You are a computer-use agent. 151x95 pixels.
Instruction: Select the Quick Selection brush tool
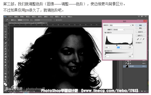(x=5, y=34)
